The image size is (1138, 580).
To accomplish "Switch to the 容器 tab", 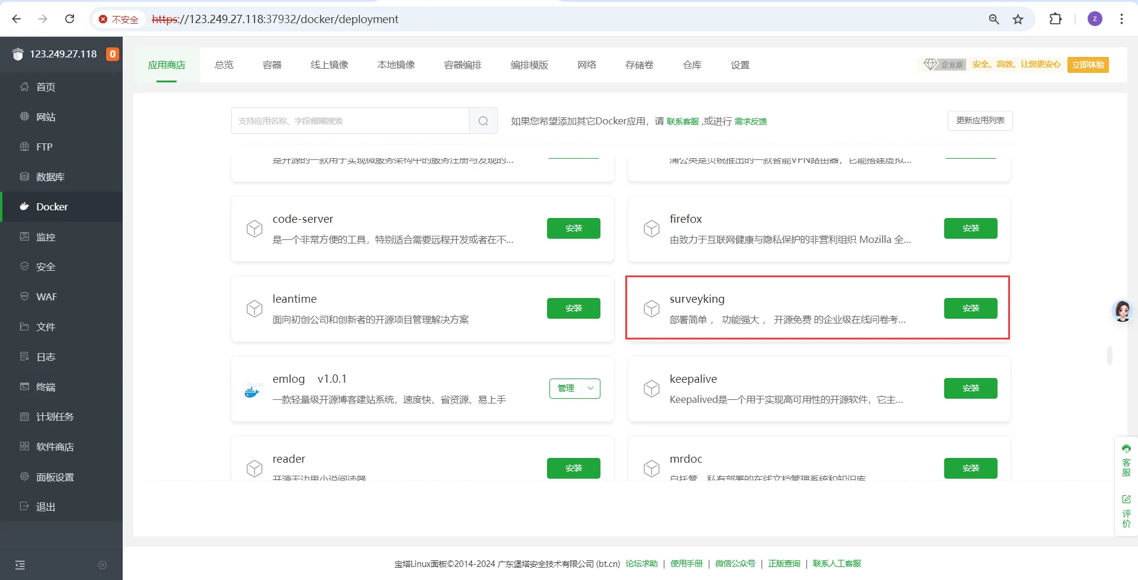I will pyautogui.click(x=272, y=65).
